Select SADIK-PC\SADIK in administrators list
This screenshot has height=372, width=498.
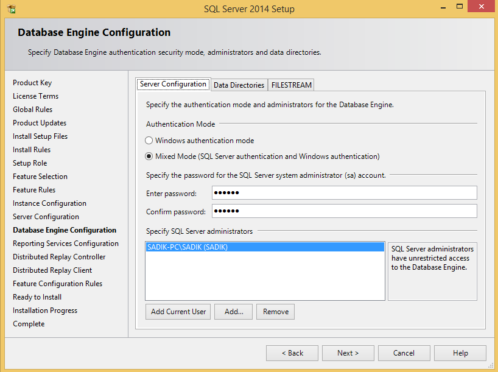point(188,248)
